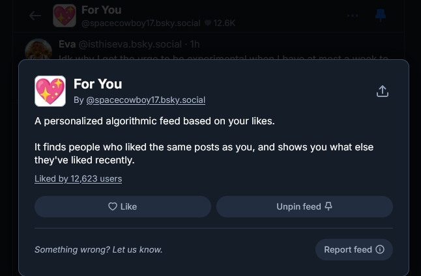Viewport: 421px width, 276px height.
Task: Open the Liked by 12,623 users link
Action: 78,178
